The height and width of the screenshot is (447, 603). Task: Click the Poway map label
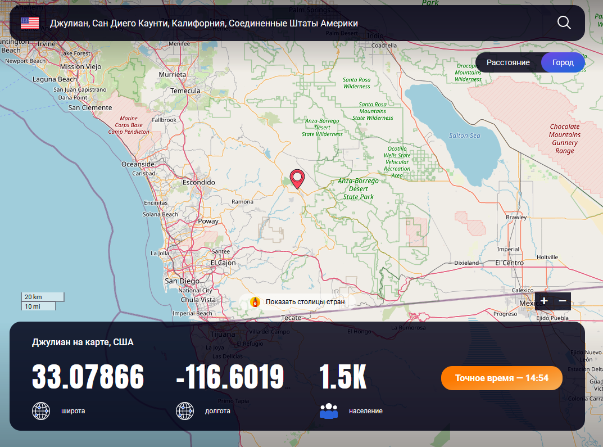pyautogui.click(x=208, y=221)
